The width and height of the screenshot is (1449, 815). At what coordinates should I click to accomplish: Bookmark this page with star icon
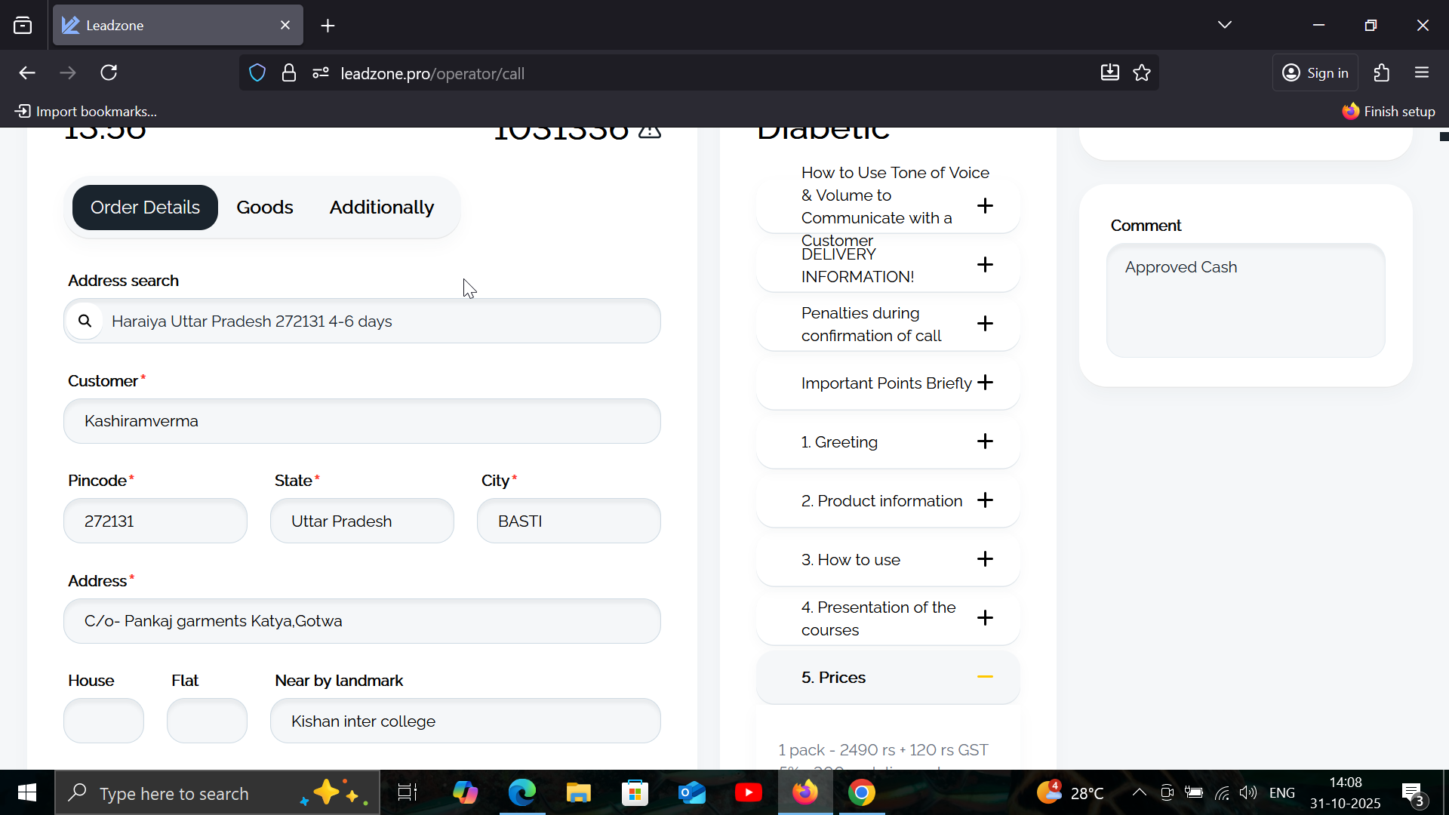[x=1142, y=73]
